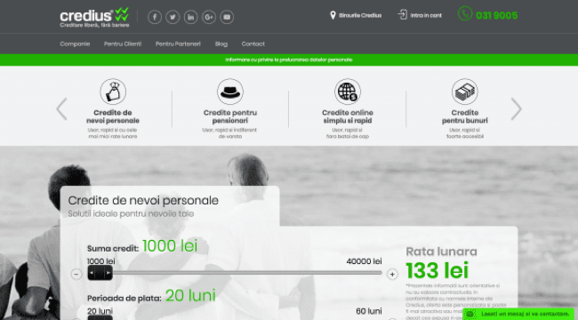This screenshot has width=578, height=320.
Task: Open Credite pentru pensionari link
Action: pos(230,116)
